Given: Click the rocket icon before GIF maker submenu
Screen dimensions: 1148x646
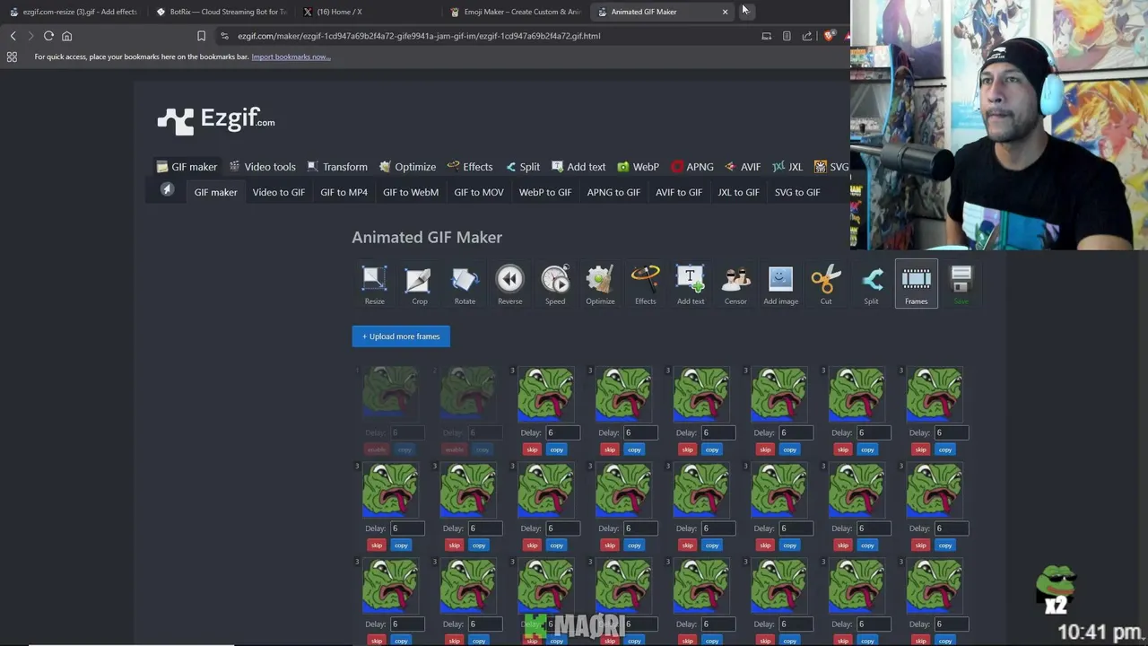Looking at the screenshot, I should click(x=167, y=189).
